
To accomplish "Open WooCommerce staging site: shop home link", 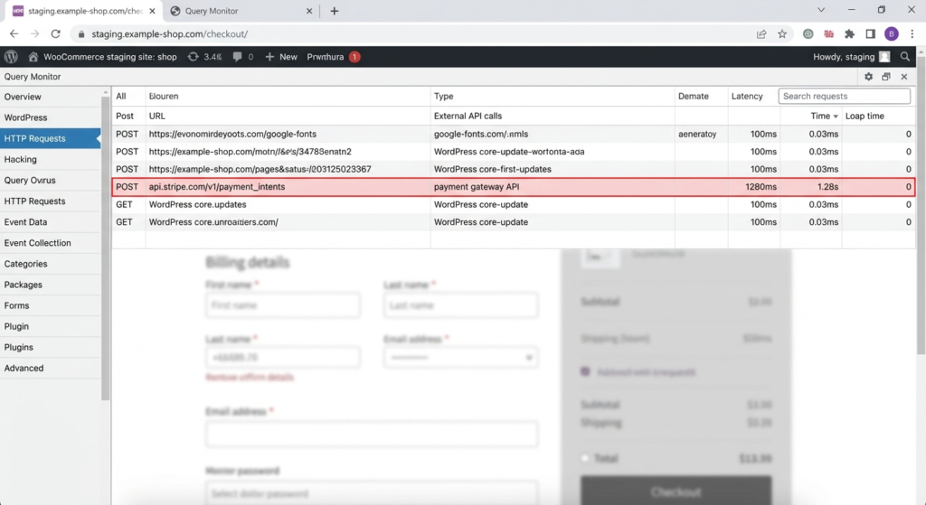I will (x=103, y=57).
